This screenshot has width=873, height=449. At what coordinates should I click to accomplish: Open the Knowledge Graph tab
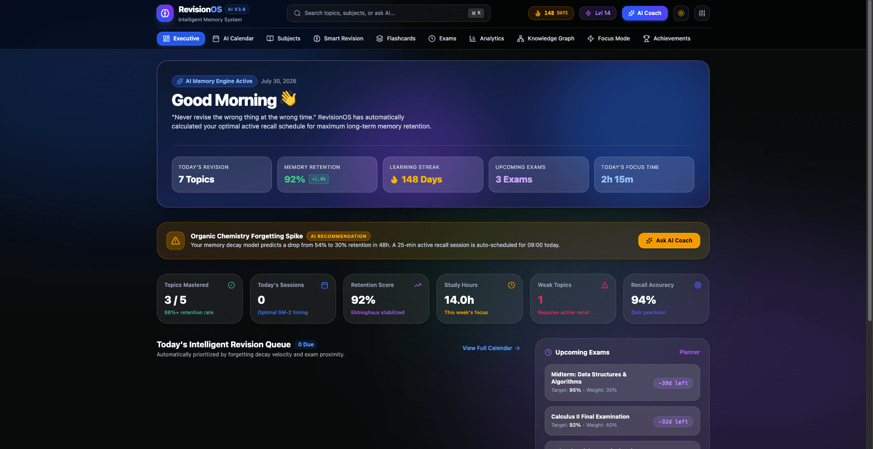click(x=546, y=39)
